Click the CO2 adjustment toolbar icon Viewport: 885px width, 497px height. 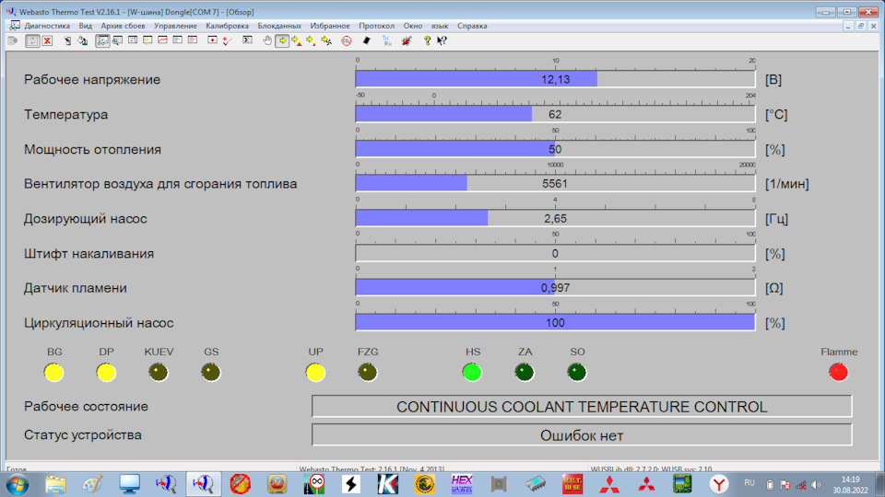coord(347,40)
